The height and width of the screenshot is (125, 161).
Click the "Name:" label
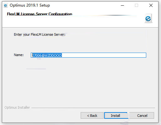(x=19, y=55)
